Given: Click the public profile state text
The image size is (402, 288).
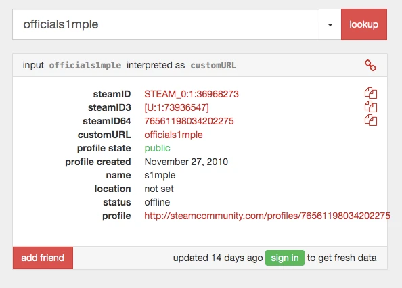Looking at the screenshot, I should pos(157,148).
